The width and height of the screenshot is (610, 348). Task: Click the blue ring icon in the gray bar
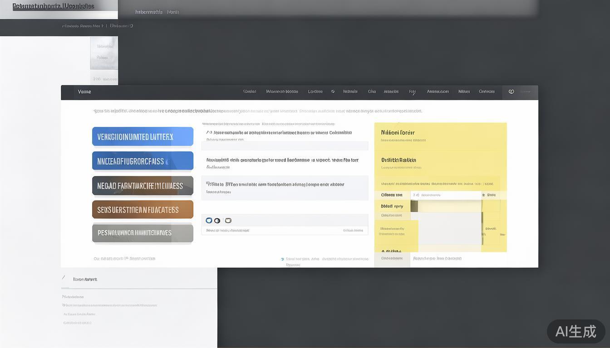(x=209, y=220)
